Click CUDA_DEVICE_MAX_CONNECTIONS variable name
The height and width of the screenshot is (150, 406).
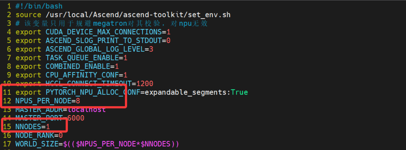click(x=104, y=32)
